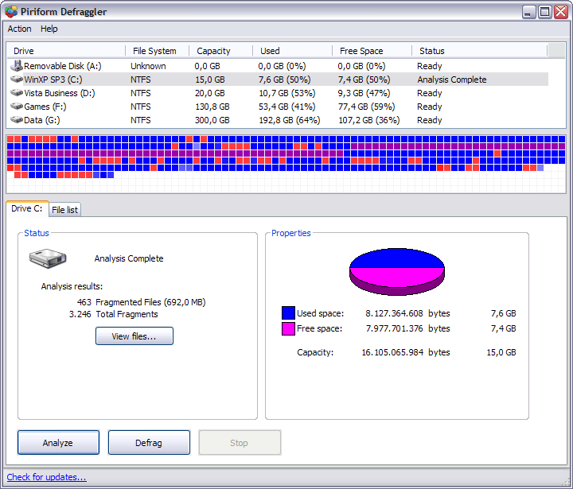
Task: Select the WinXP SP3 (C:) row
Action: 278,80
